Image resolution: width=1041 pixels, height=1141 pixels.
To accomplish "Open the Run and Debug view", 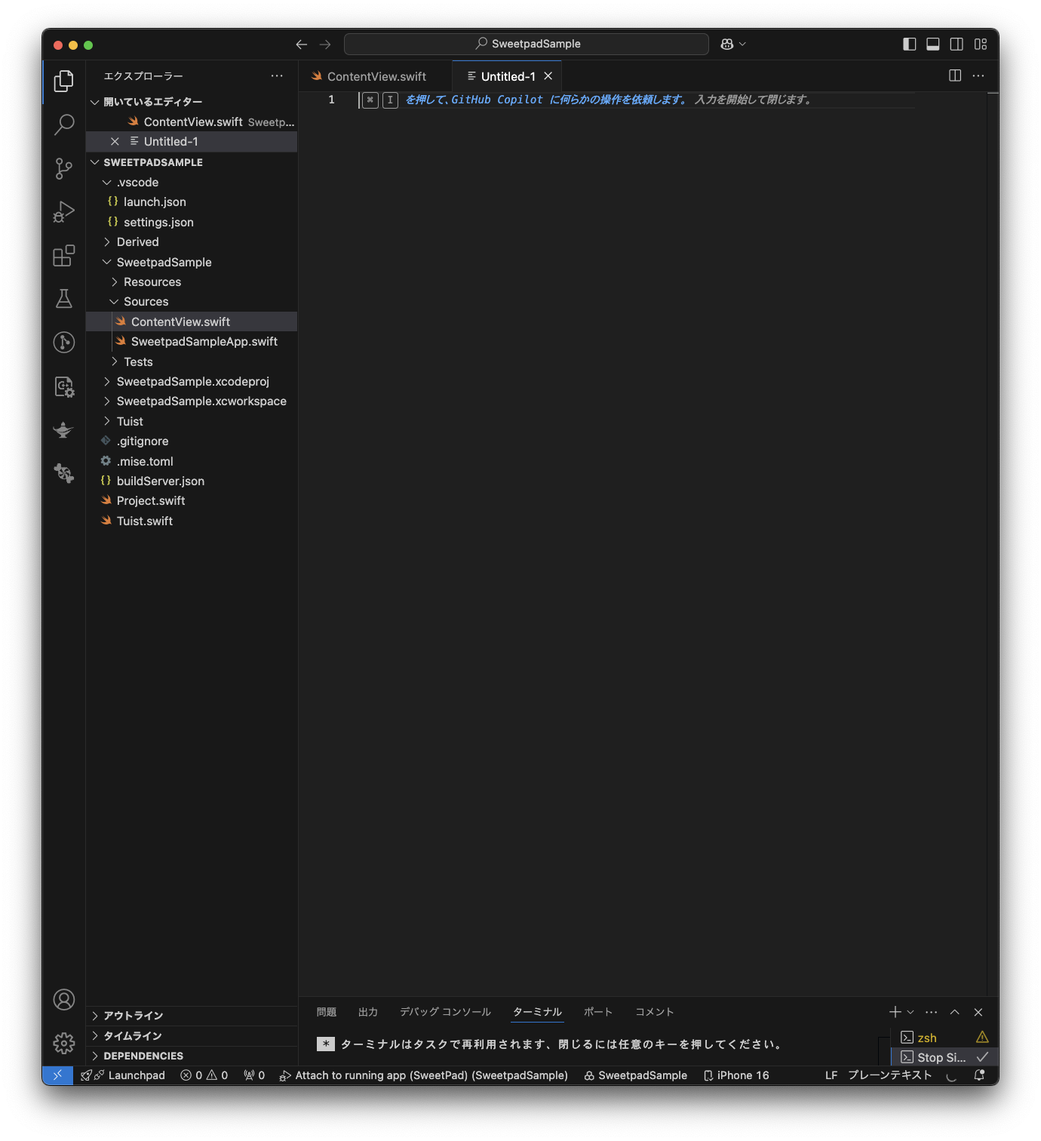I will click(x=63, y=211).
